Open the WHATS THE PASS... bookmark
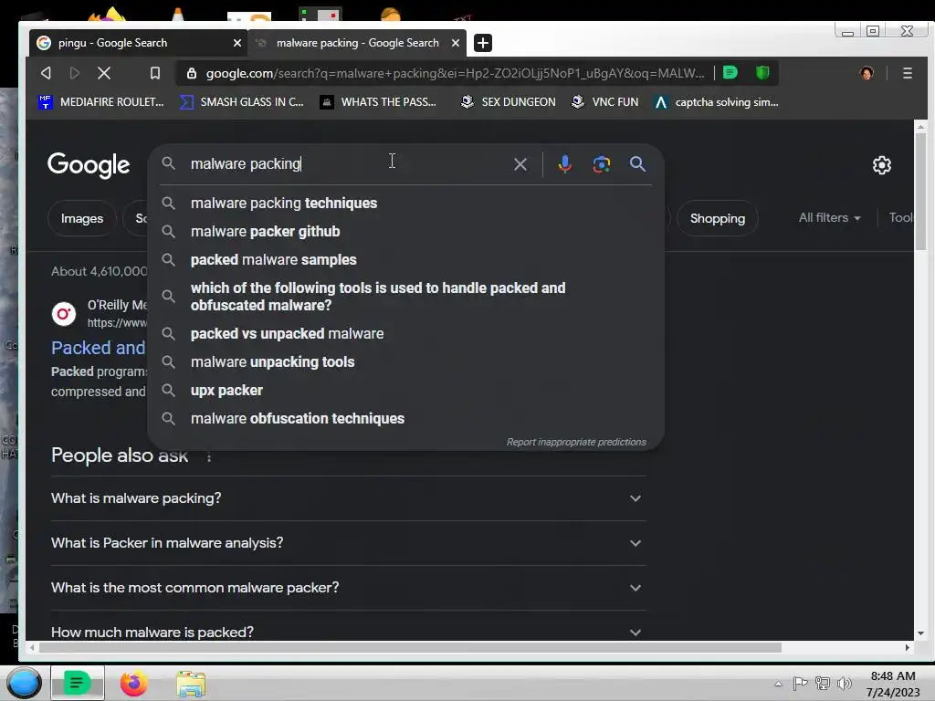The image size is (935, 701). pos(378,102)
